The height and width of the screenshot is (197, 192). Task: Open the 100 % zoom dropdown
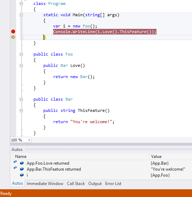pyautogui.click(x=29, y=140)
